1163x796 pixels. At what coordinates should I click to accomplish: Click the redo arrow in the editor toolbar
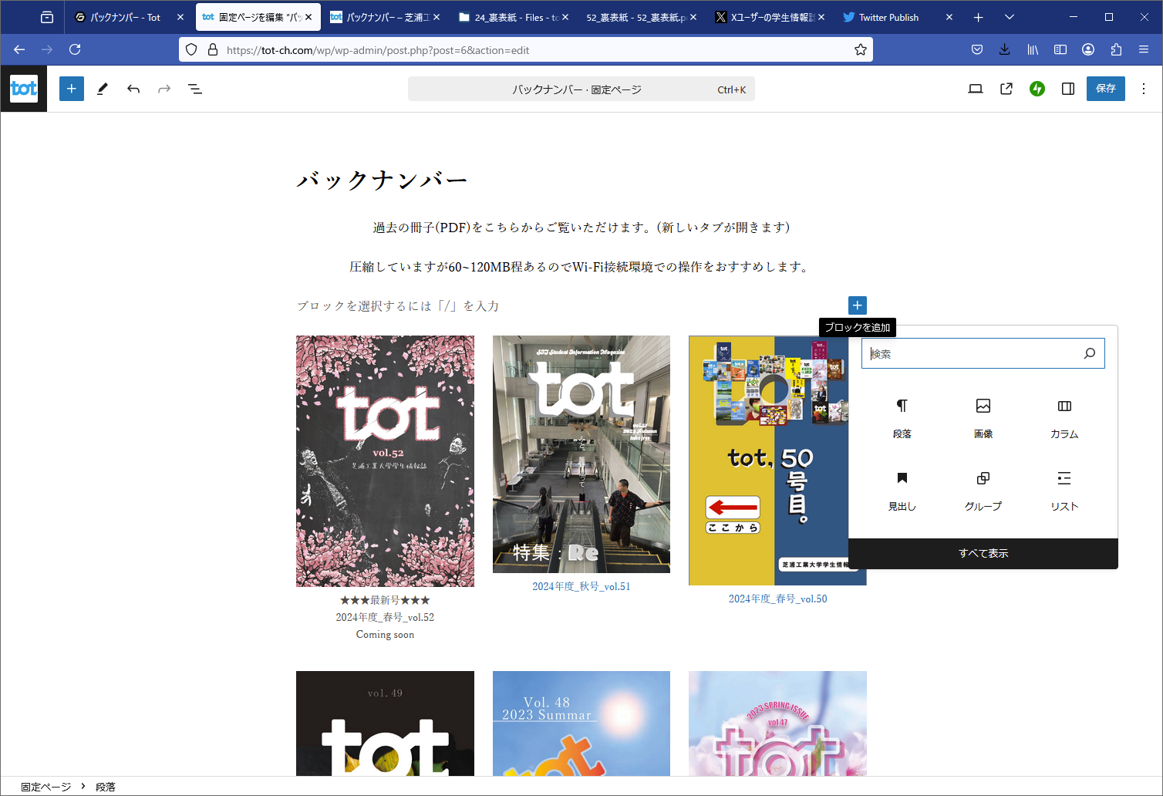(x=163, y=88)
